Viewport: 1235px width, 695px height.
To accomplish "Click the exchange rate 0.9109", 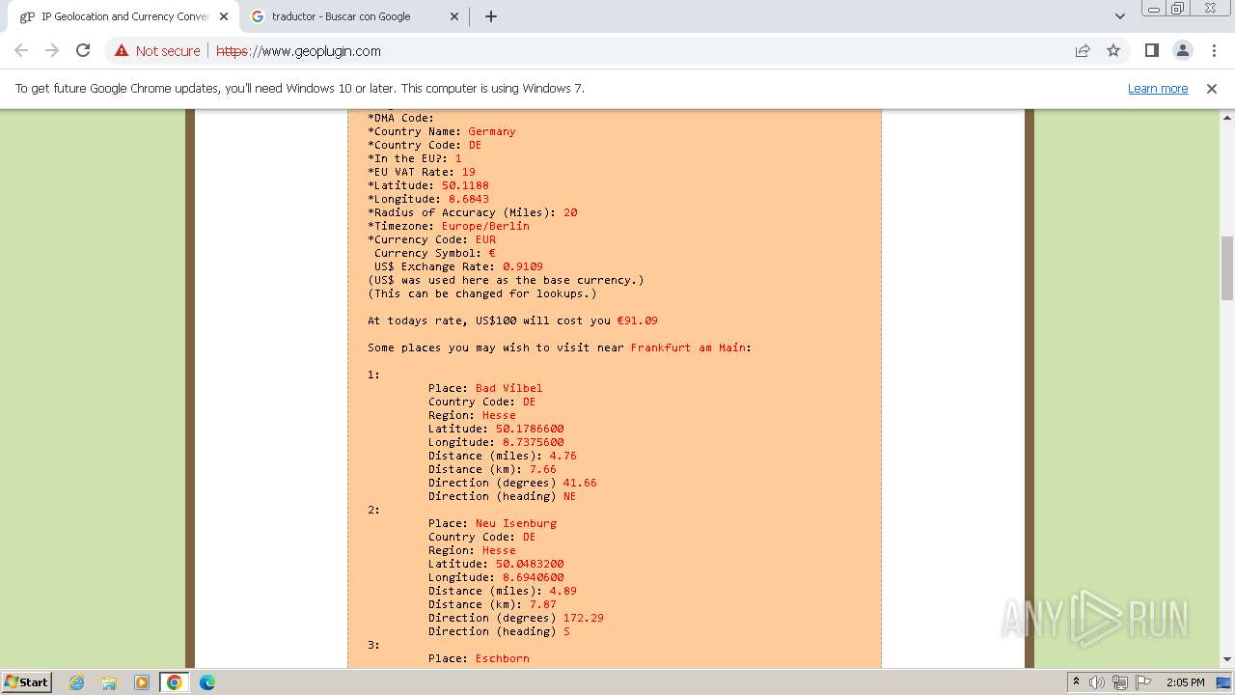I will [x=523, y=266].
